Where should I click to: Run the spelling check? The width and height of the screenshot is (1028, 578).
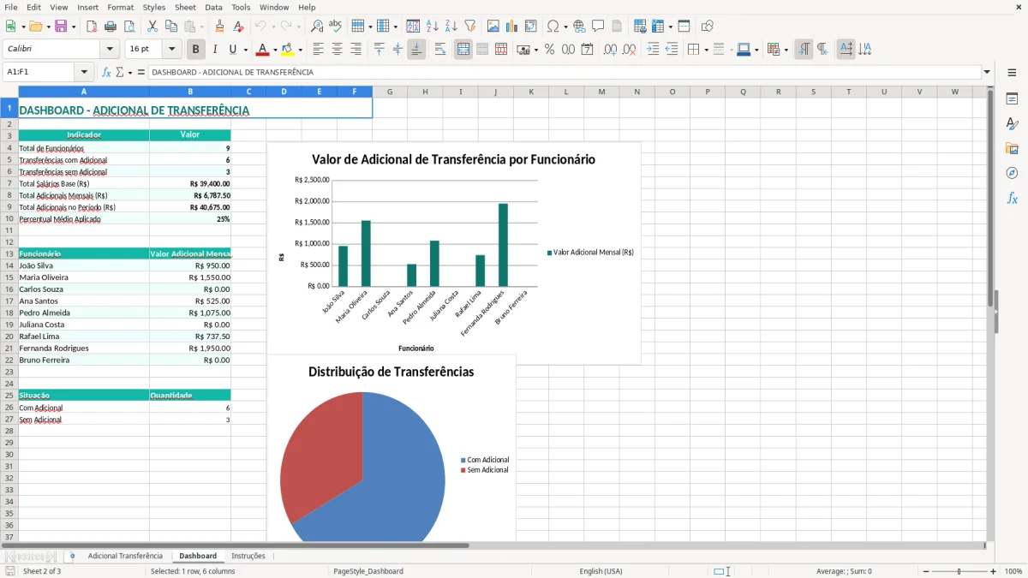[336, 27]
